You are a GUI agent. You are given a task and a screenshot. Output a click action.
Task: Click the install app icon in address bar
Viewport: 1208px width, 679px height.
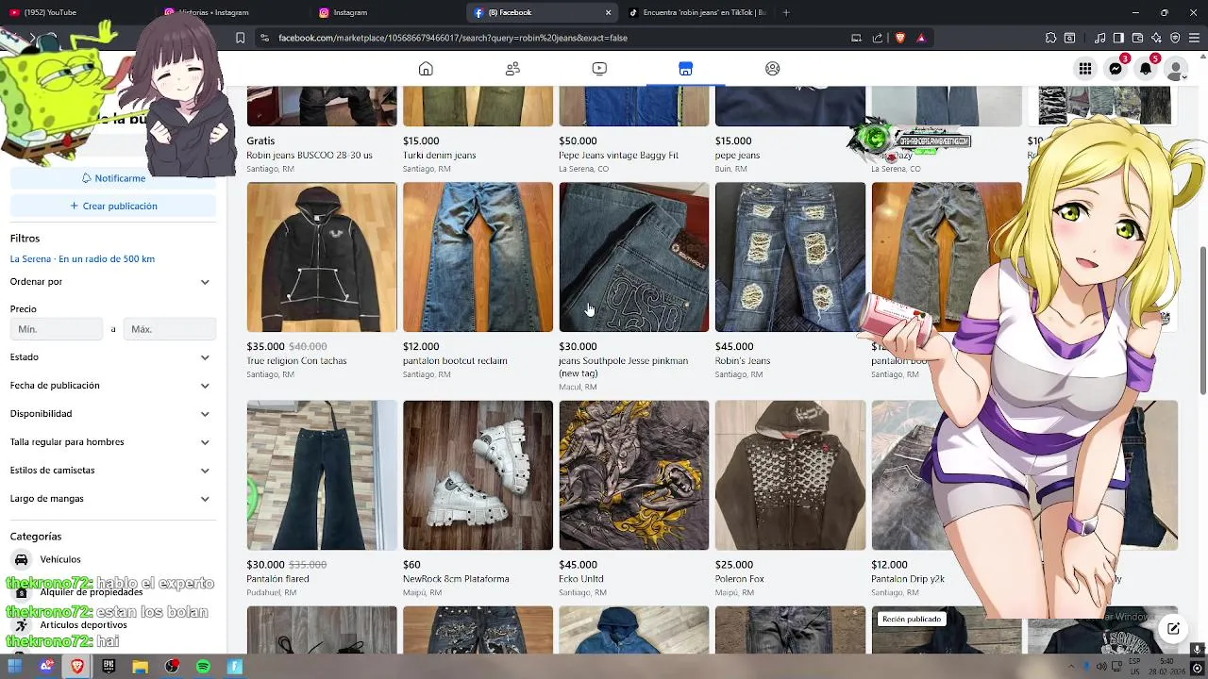[x=856, y=38]
